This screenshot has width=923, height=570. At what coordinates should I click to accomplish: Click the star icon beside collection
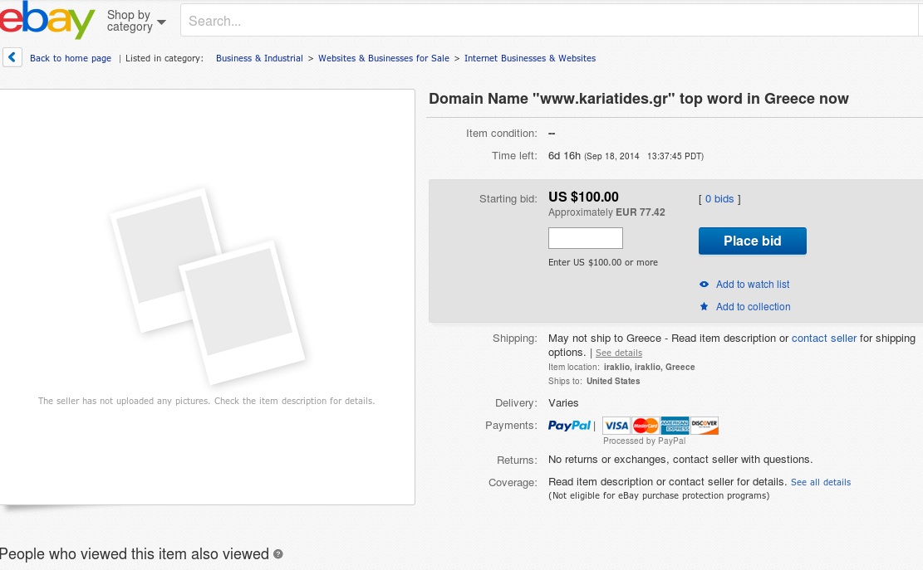pos(704,306)
